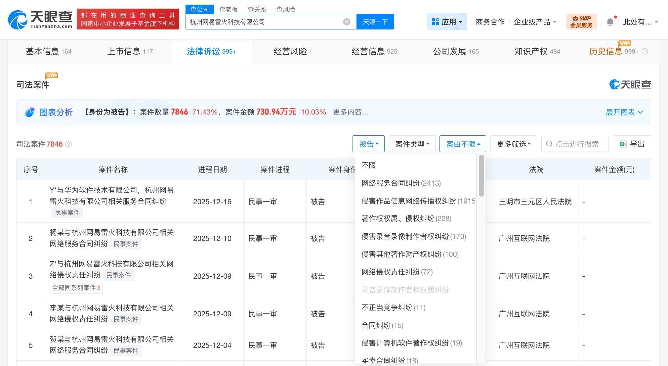Click the 天眼一下 search button
The image size is (668, 366).
tap(375, 22)
